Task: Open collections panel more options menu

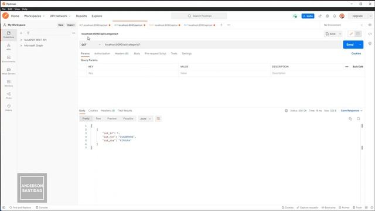Action: (x=73, y=33)
